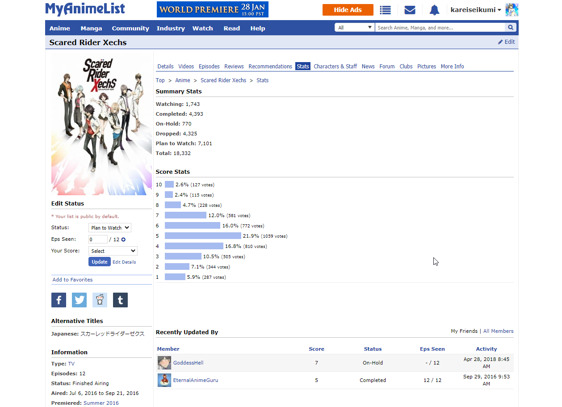Expand the kareiseikumi profile menu
The height and width of the screenshot is (407, 562).
point(476,10)
